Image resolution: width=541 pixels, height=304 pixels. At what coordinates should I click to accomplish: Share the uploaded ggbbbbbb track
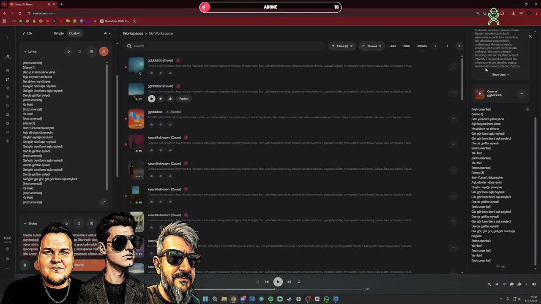click(x=170, y=125)
